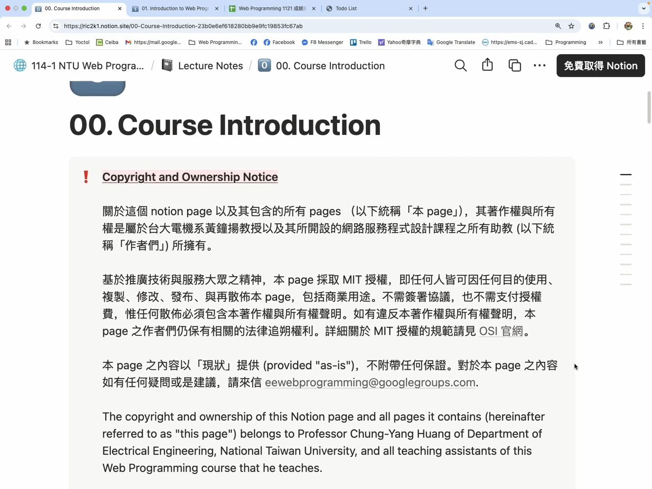Open the three-dots more options menu

[x=539, y=66]
